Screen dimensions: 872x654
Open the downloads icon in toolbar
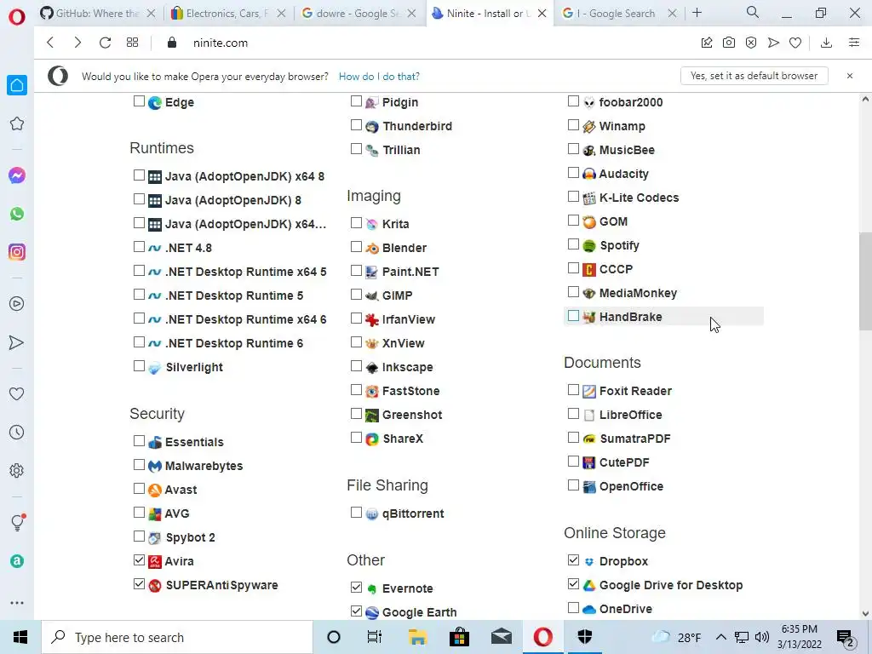(826, 43)
